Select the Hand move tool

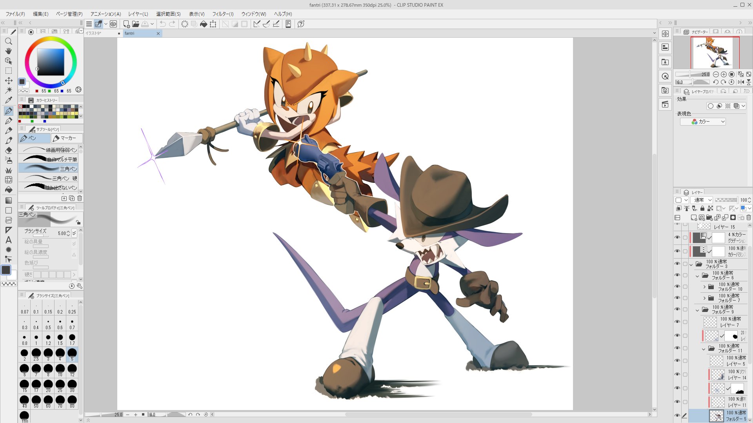tap(8, 51)
